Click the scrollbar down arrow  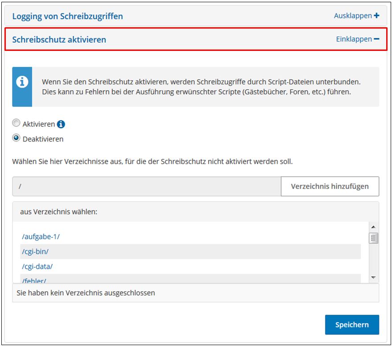373,278
